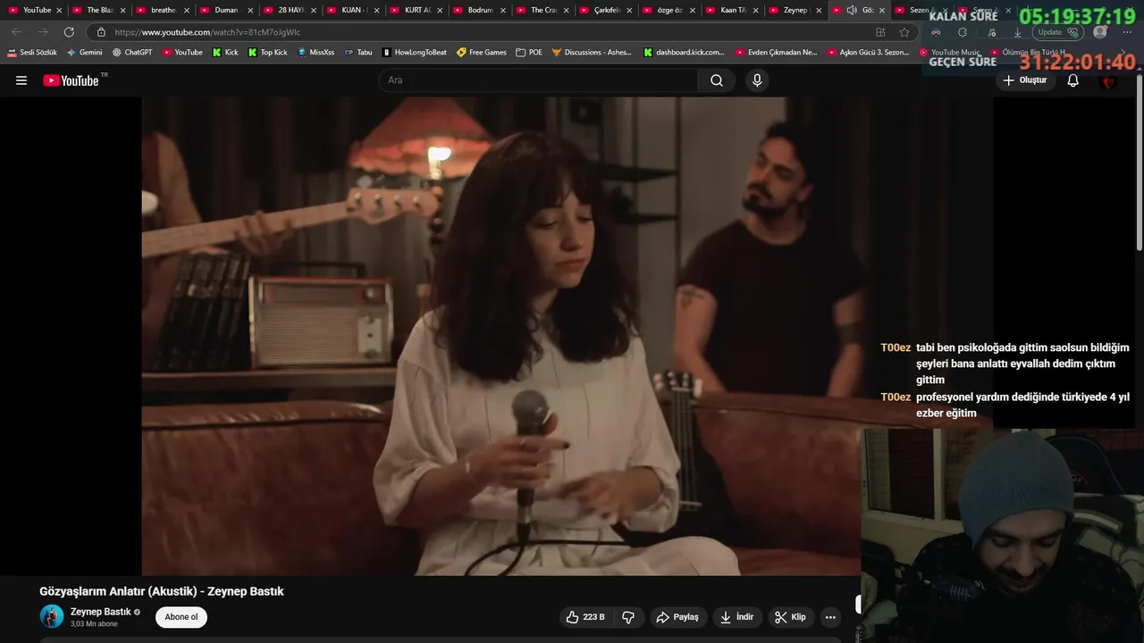Viewport: 1144px width, 643px height.
Task: Open the MissXss bookmark
Action: (x=316, y=53)
